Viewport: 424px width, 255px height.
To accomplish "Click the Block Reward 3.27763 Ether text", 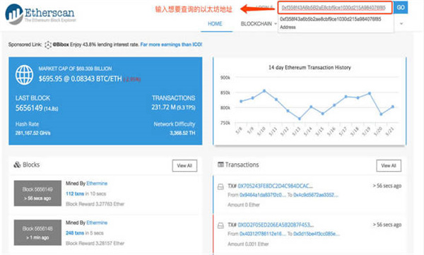I will pos(95,204).
